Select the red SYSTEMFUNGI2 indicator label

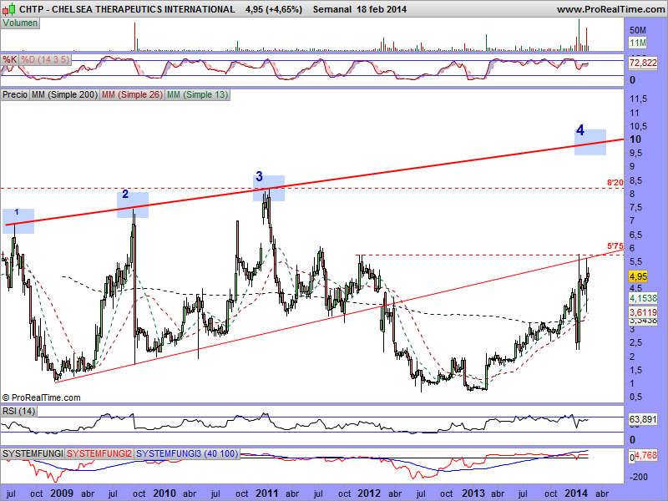click(99, 453)
